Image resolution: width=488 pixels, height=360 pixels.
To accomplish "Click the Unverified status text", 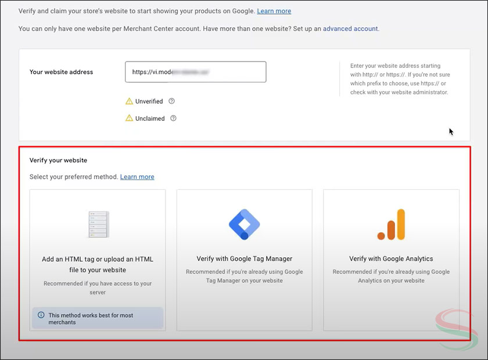I will point(149,101).
